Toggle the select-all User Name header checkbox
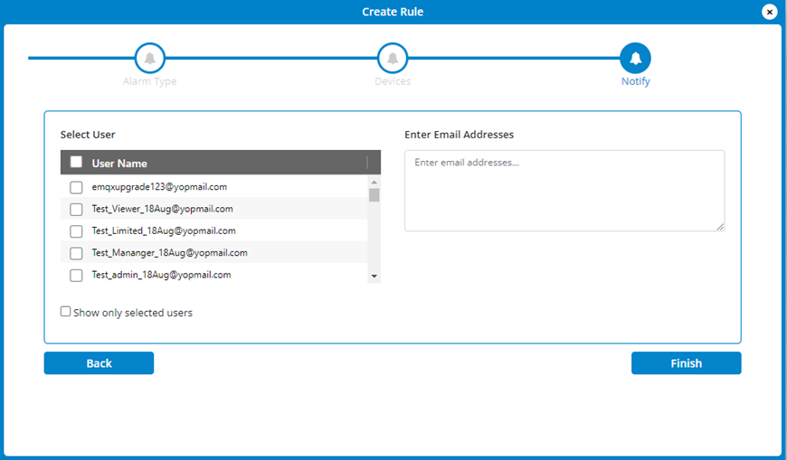Screen dimensions: 787x460 76,162
